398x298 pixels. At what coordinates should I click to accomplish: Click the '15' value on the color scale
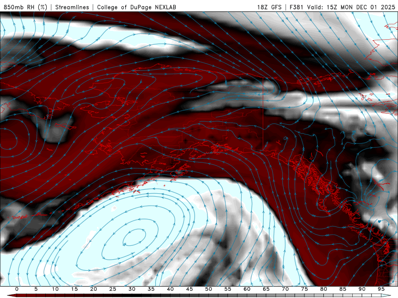74,289
